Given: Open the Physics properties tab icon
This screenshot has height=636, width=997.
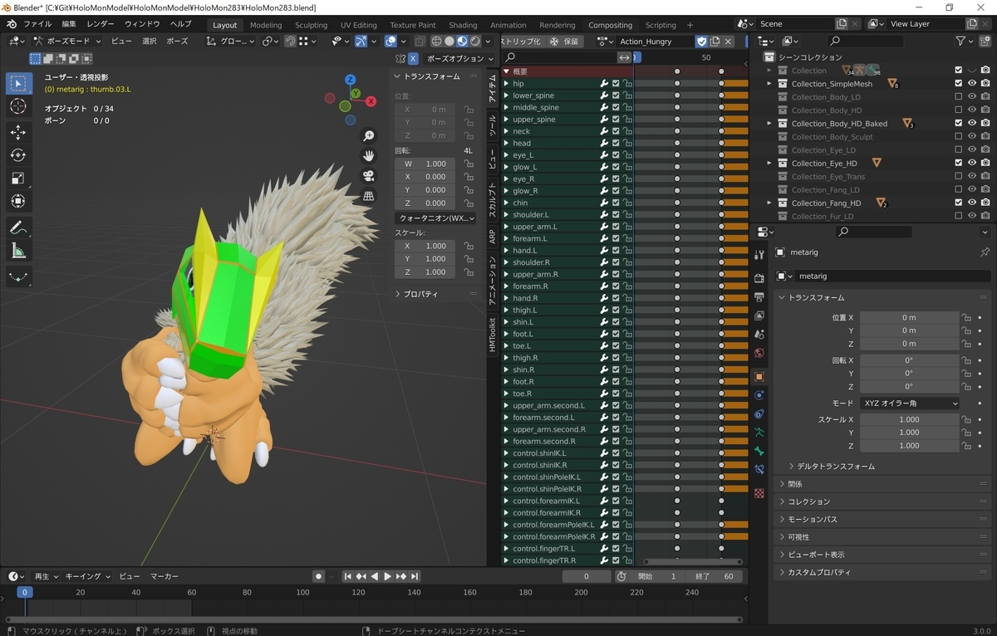Looking at the screenshot, I should tap(759, 395).
